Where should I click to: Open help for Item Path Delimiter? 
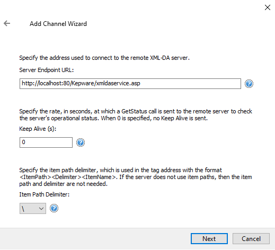[x=54, y=208]
